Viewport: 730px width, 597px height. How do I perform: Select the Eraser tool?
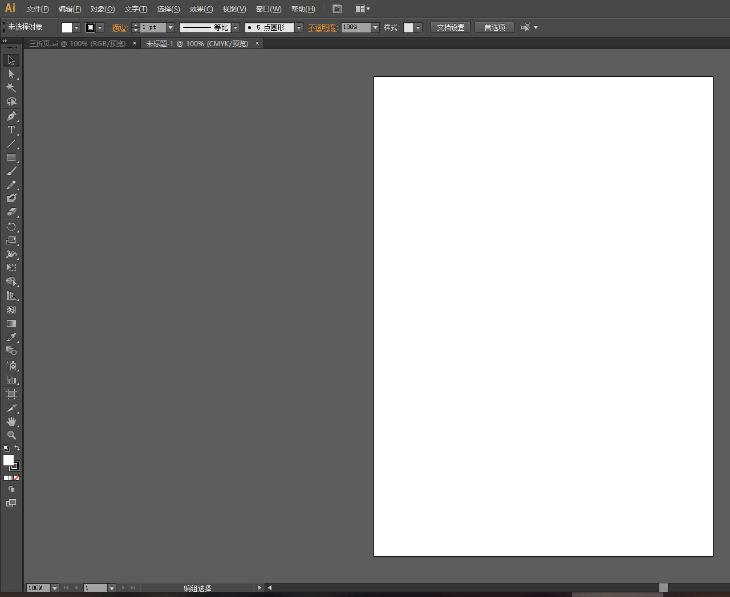point(11,212)
